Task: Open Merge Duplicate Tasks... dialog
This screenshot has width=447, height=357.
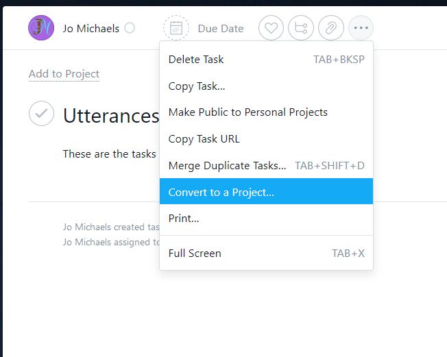Action: click(228, 166)
